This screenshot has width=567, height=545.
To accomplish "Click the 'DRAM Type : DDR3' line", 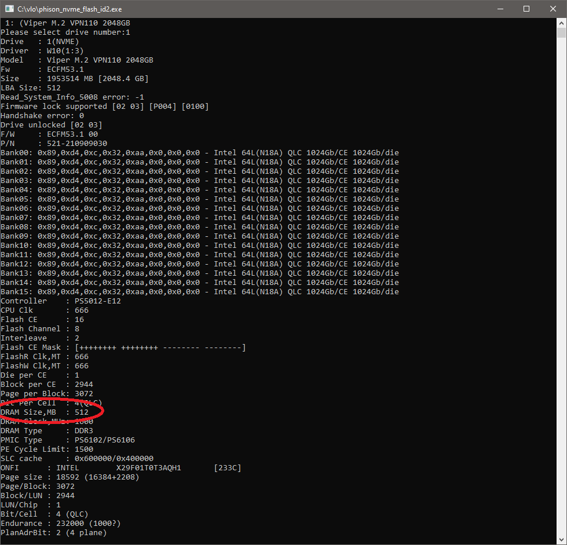I will pos(47,431).
